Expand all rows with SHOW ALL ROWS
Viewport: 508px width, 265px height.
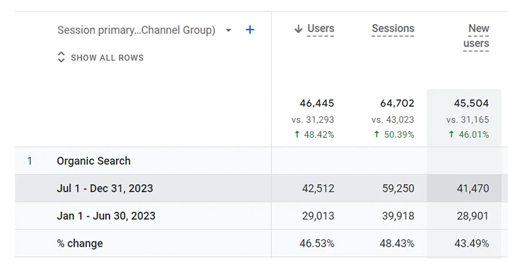(x=107, y=58)
